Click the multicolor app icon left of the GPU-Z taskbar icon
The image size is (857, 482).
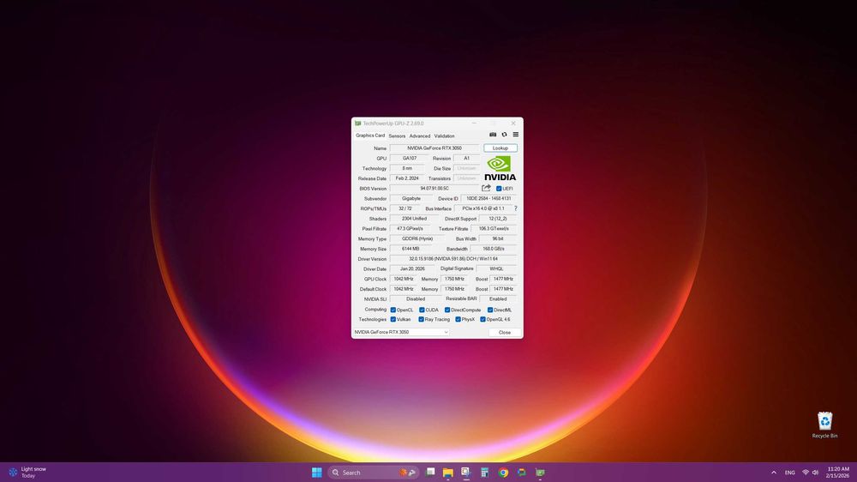[x=521, y=473]
